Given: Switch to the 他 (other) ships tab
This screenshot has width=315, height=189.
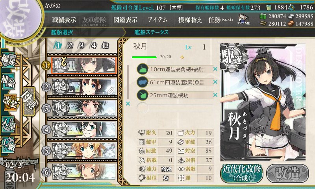Looking at the screenshot, I should [105, 46].
